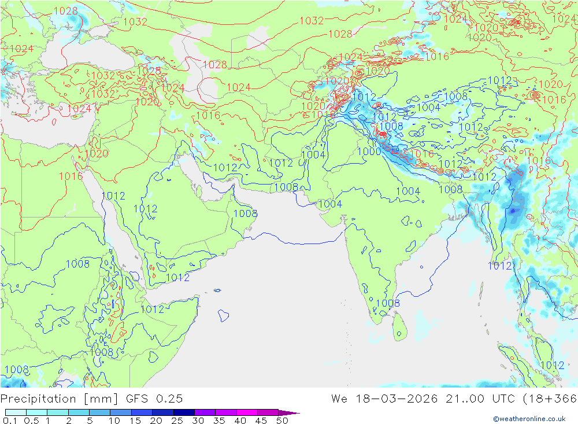
Task: Click the over-50 mm arrow swatch
Action: tap(289, 412)
